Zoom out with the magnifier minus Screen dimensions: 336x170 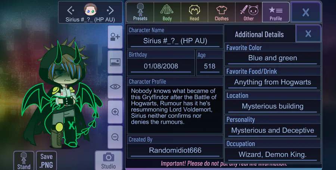115,137
